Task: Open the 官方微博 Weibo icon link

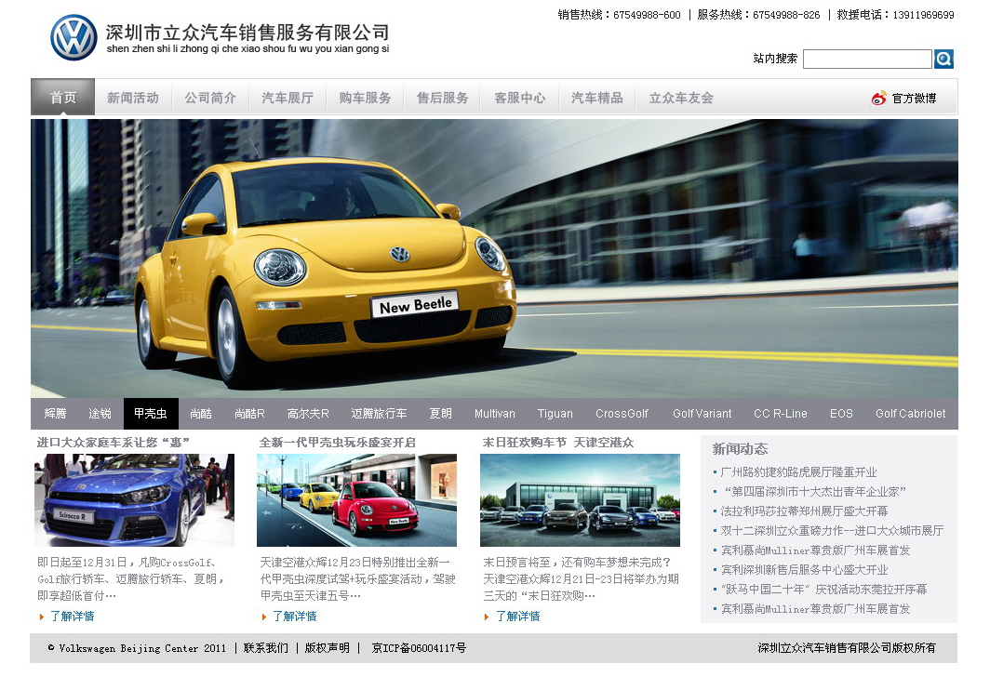Action: [x=879, y=98]
